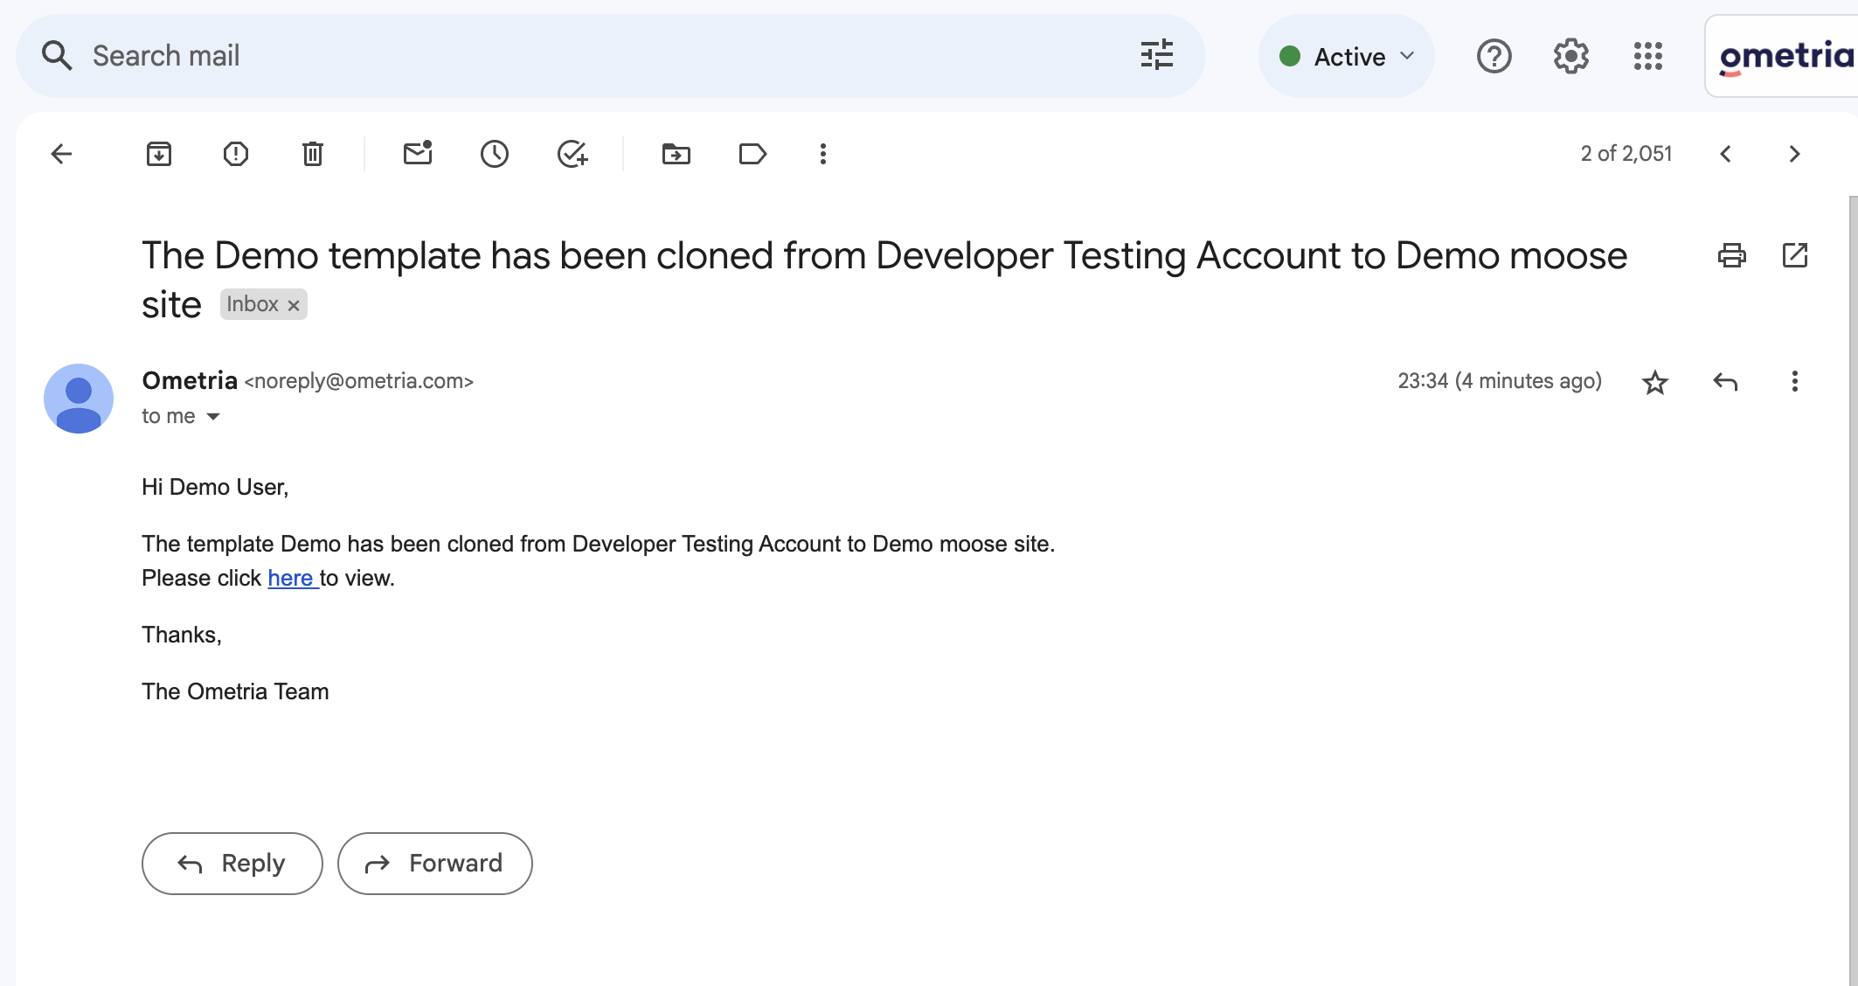This screenshot has width=1858, height=986.
Task: Go to newer email arrow
Action: [x=1726, y=155]
